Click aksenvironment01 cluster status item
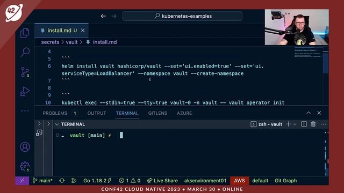This screenshot has width=344, height=193. pos(205,181)
